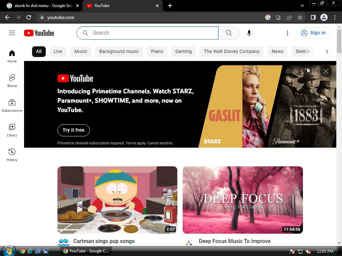
Task: Click the Try it free button
Action: coord(73,130)
